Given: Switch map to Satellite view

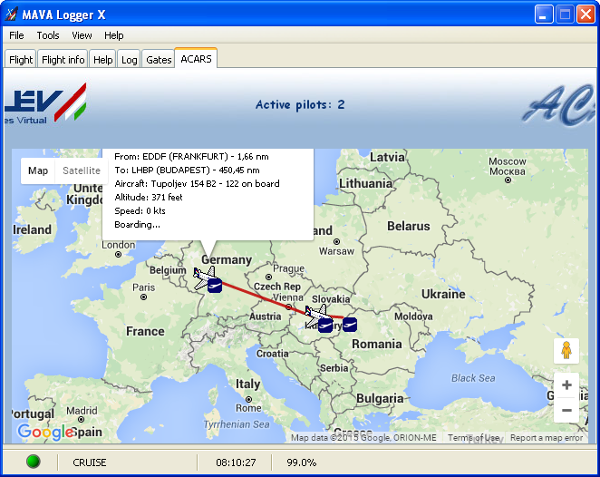Looking at the screenshot, I should 82,170.
